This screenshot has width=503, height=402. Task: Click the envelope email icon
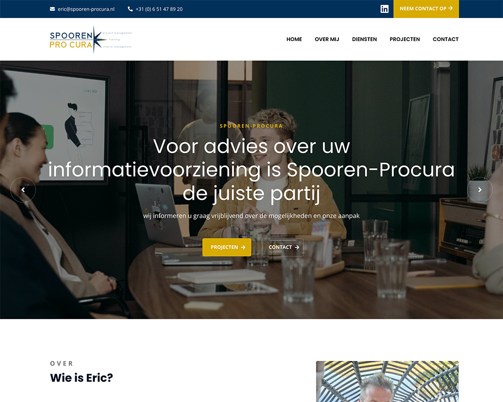52,9
